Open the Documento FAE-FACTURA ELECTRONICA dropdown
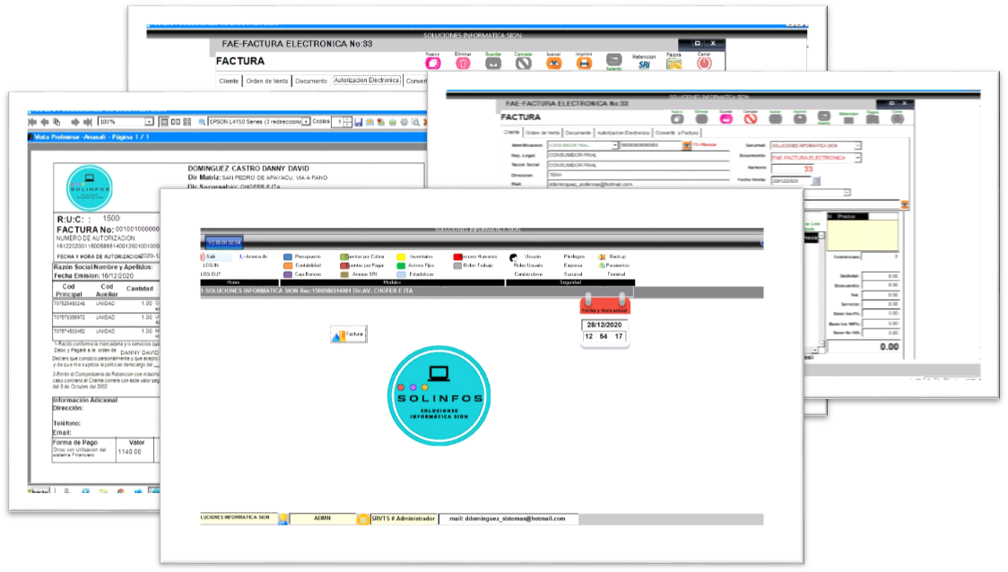The width and height of the screenshot is (1008, 572). pyautogui.click(x=857, y=158)
